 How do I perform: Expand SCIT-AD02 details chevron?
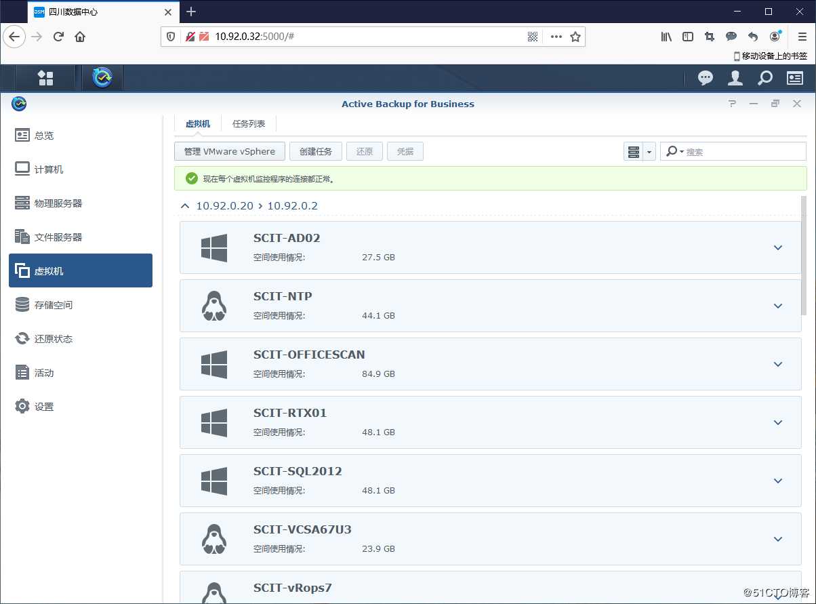(x=778, y=247)
